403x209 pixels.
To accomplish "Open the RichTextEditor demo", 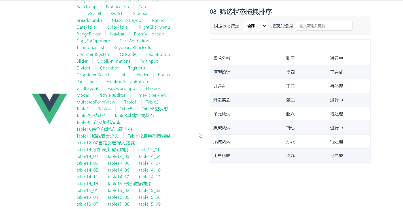I will (x=112, y=95).
